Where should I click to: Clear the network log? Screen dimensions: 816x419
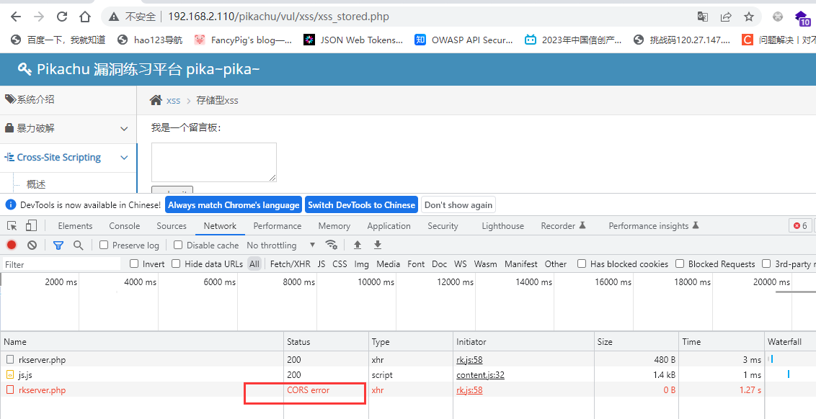pyautogui.click(x=32, y=245)
